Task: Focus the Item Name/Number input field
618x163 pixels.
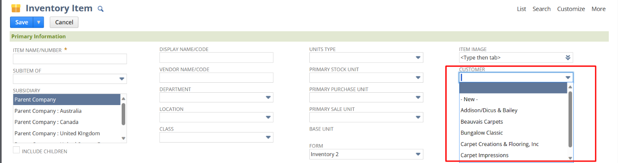Action: (70, 59)
